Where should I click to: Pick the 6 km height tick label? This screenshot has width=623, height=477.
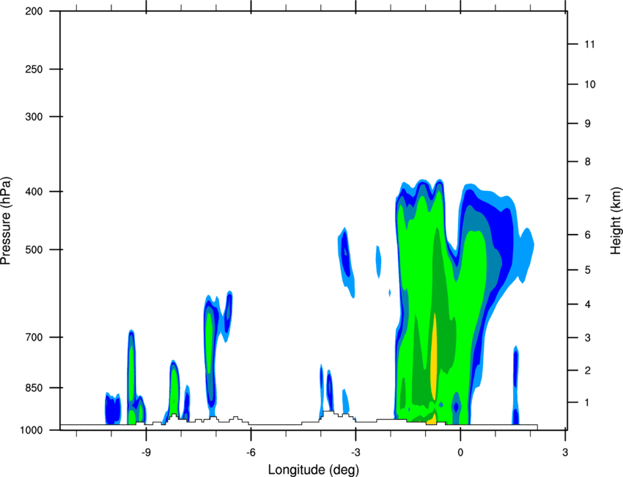click(588, 235)
